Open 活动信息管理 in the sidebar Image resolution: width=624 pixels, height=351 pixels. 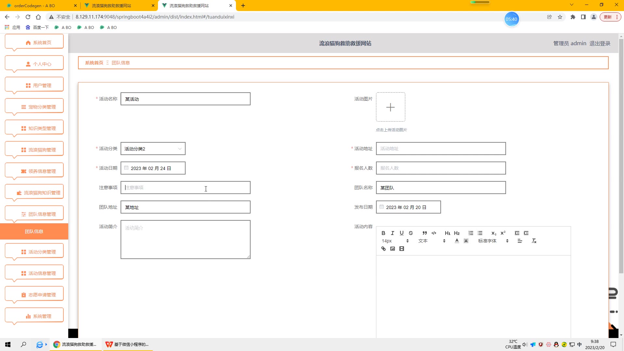point(34,273)
